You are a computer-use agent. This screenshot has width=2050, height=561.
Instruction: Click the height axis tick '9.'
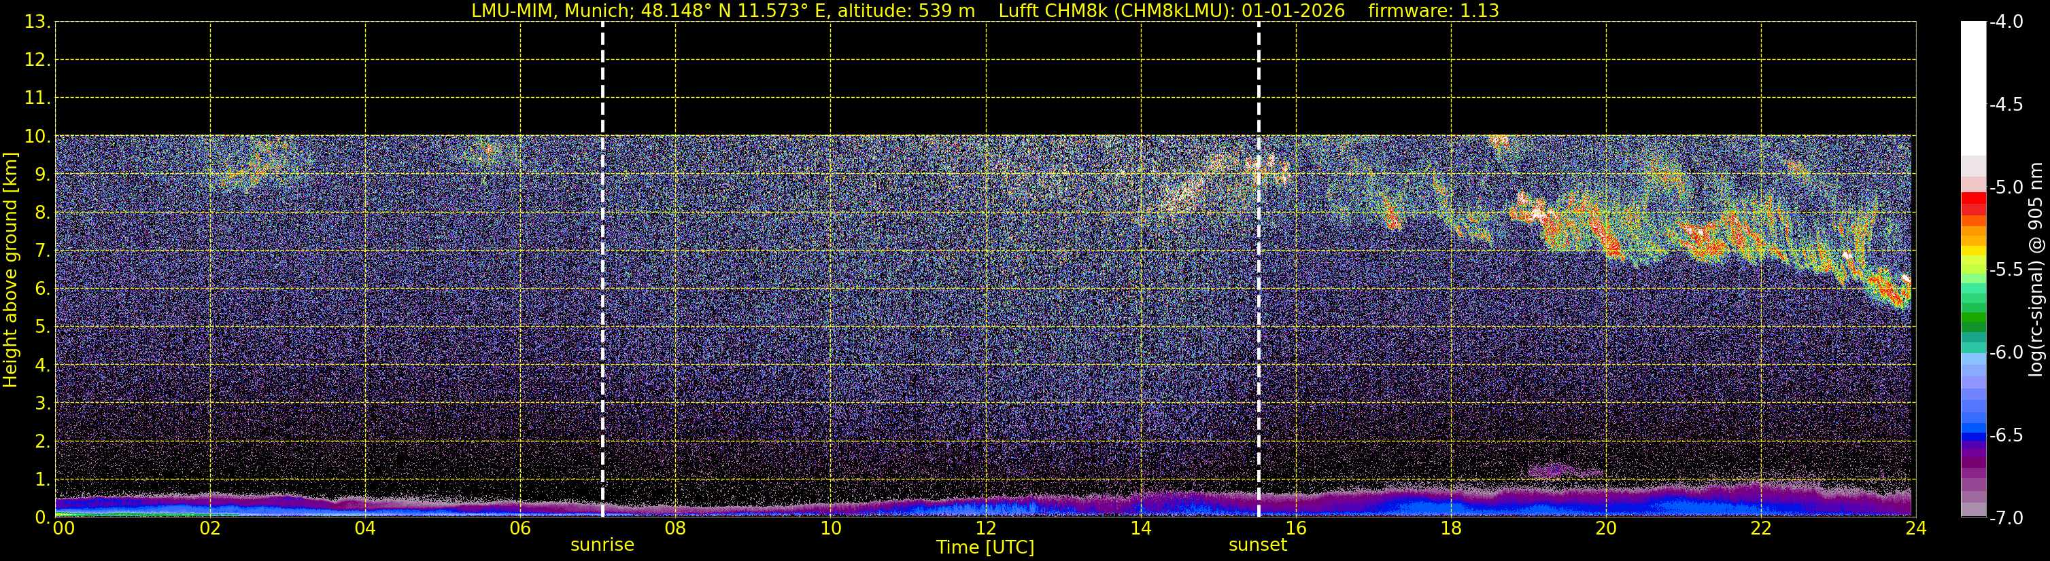(x=42, y=175)
